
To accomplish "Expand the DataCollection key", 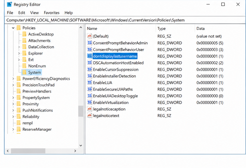I will [x=19, y=47].
